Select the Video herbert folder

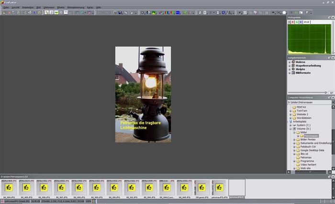coord(308,165)
